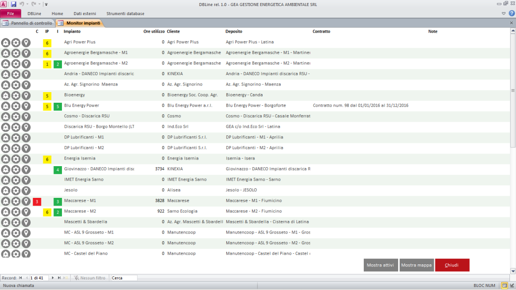
Task: Click the current record number box
Action: (39, 278)
